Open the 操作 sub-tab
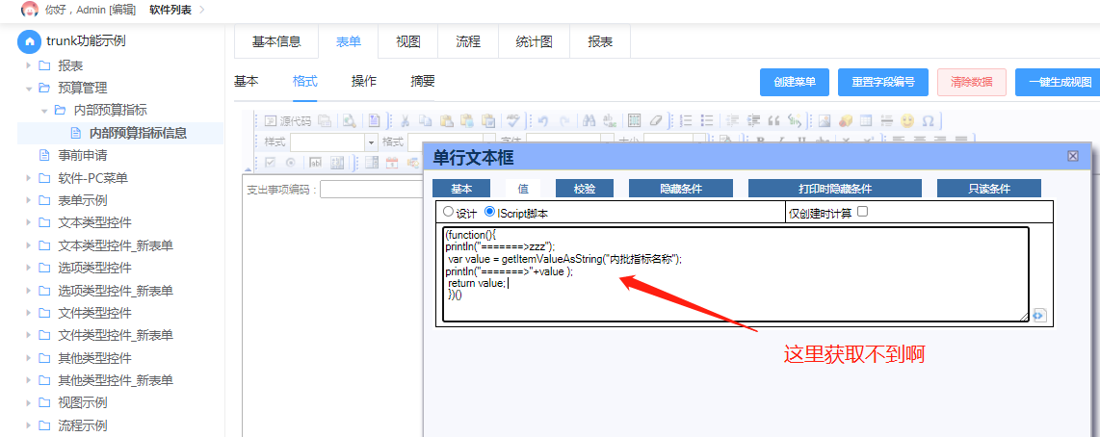The width and height of the screenshot is (1100, 437). tap(364, 82)
